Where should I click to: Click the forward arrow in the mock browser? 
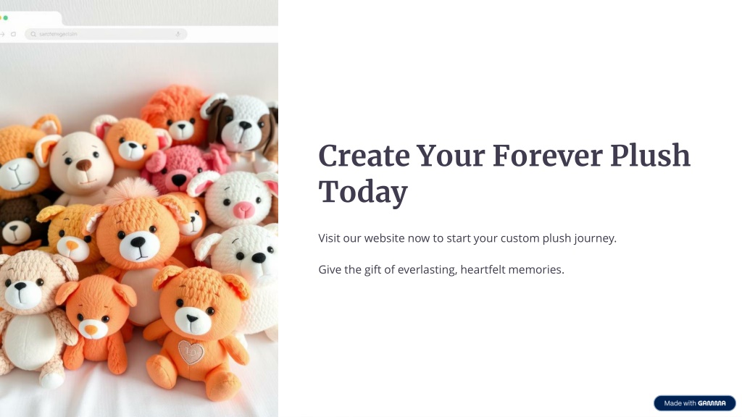(x=2, y=34)
